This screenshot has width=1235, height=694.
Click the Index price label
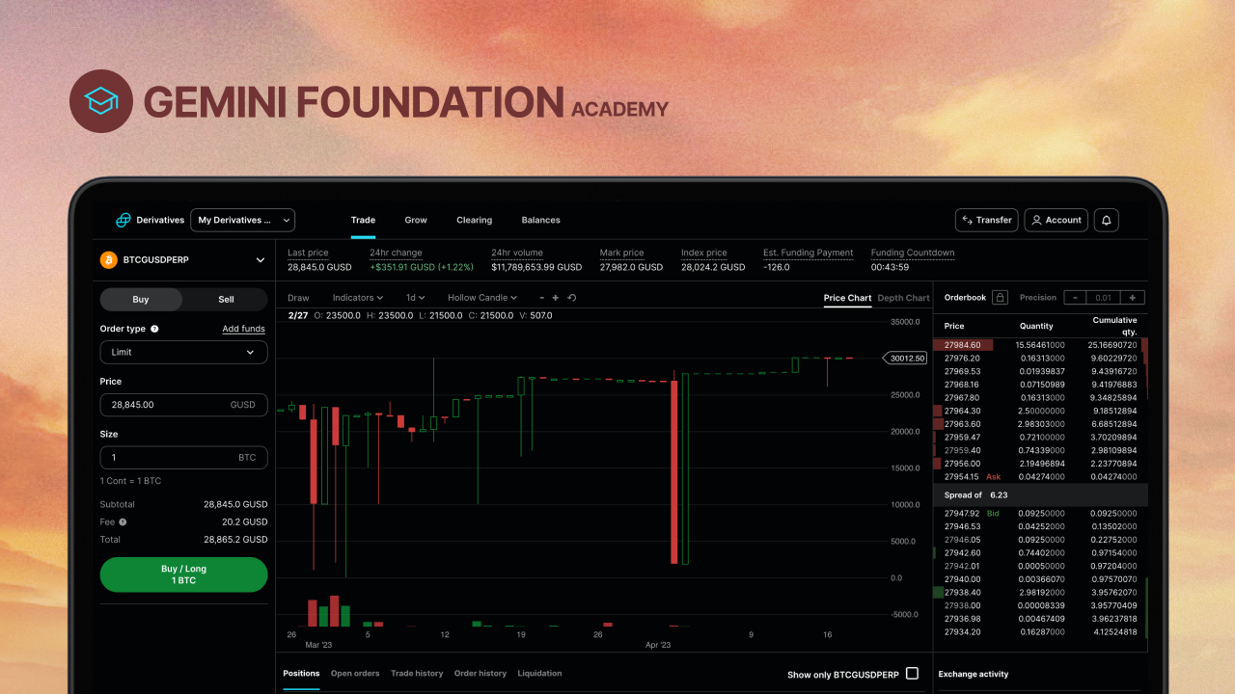point(704,253)
